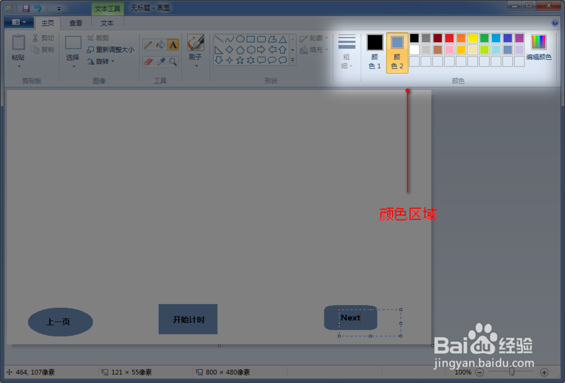Choose the Triangle shape
Screen dimensions: 565x383
point(283,39)
